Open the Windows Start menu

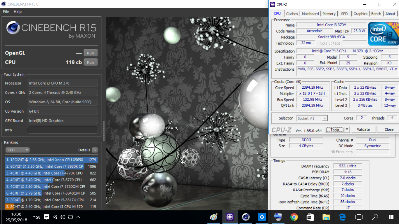(391, 217)
